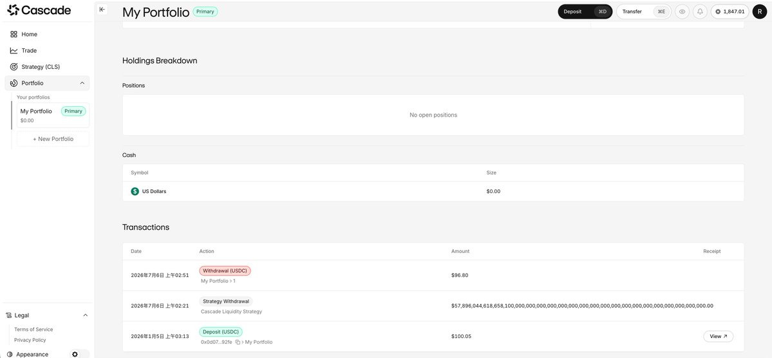Image resolution: width=772 pixels, height=358 pixels.
Task: Click the Symbol column header
Action: tap(139, 173)
